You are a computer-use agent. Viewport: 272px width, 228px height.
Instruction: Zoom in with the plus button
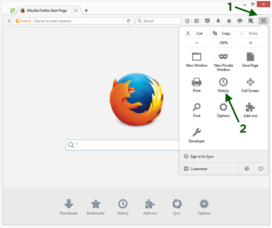(x=250, y=43)
